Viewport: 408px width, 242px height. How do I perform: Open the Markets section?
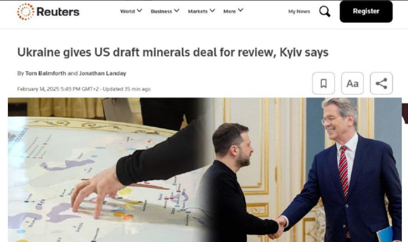click(x=198, y=12)
